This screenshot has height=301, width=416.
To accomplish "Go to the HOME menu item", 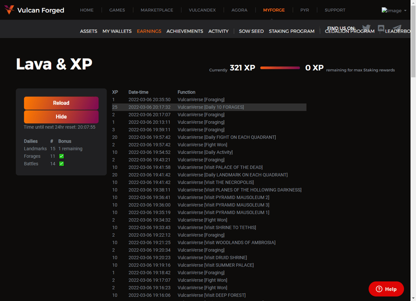I will click(x=87, y=10).
